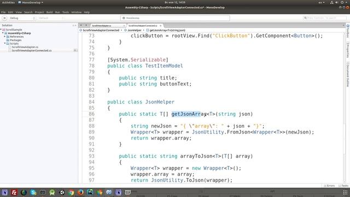Click the MonoDevelop status bar area
Screen dimensions: 350x197
pyautogui.click(x=175, y=18)
